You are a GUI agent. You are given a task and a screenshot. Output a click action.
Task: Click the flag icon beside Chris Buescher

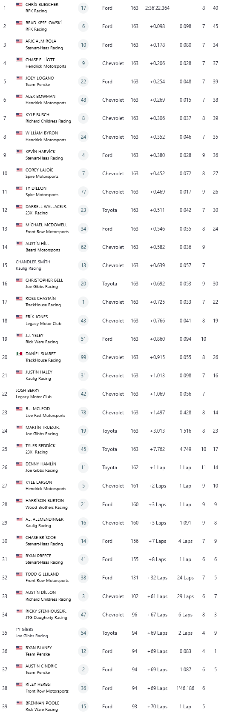(19, 5)
